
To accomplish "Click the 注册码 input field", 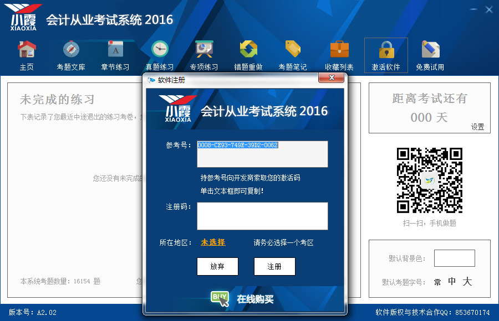I will [262, 216].
